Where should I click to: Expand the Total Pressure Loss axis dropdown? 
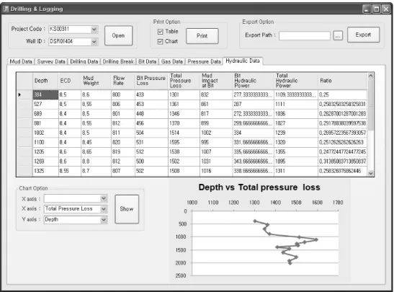[x=103, y=209]
